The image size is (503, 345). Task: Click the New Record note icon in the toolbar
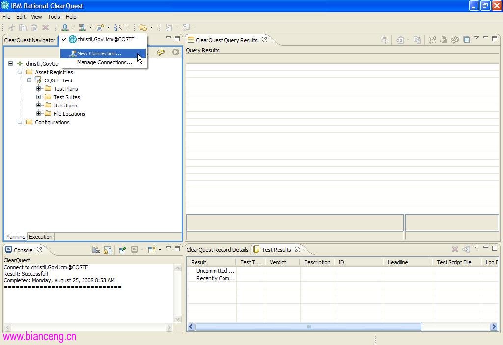tap(100, 27)
